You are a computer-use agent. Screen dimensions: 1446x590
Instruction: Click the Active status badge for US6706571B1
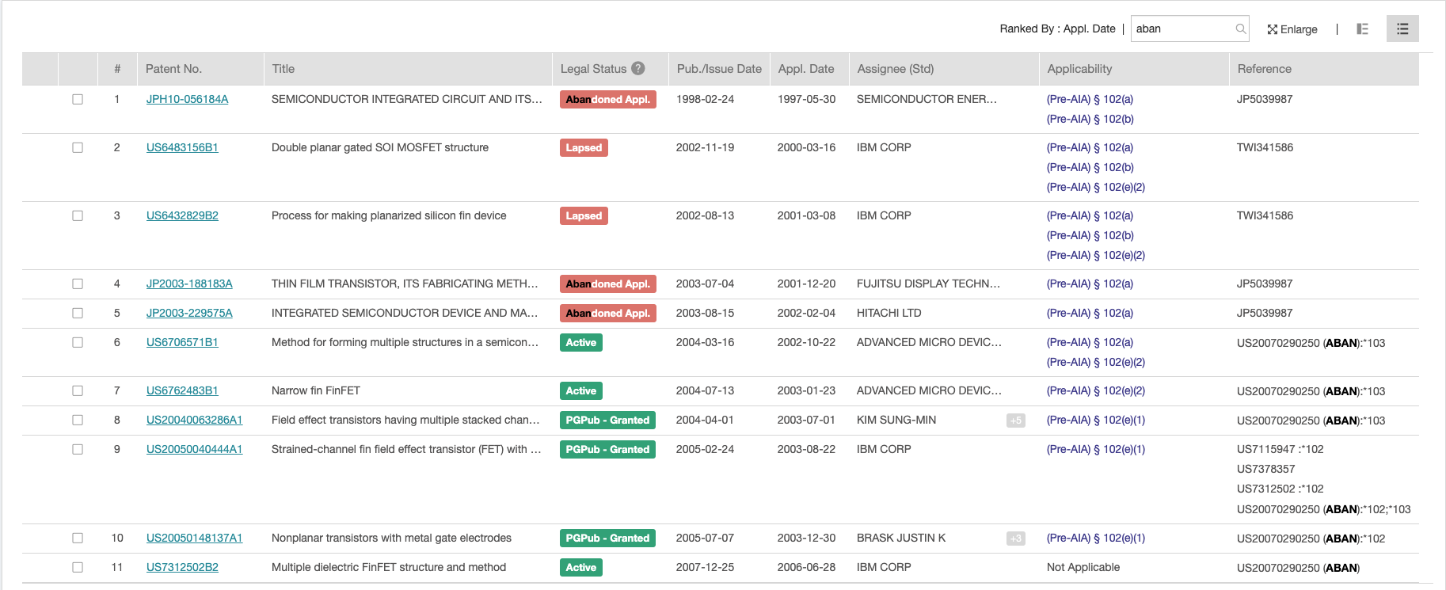tap(580, 343)
